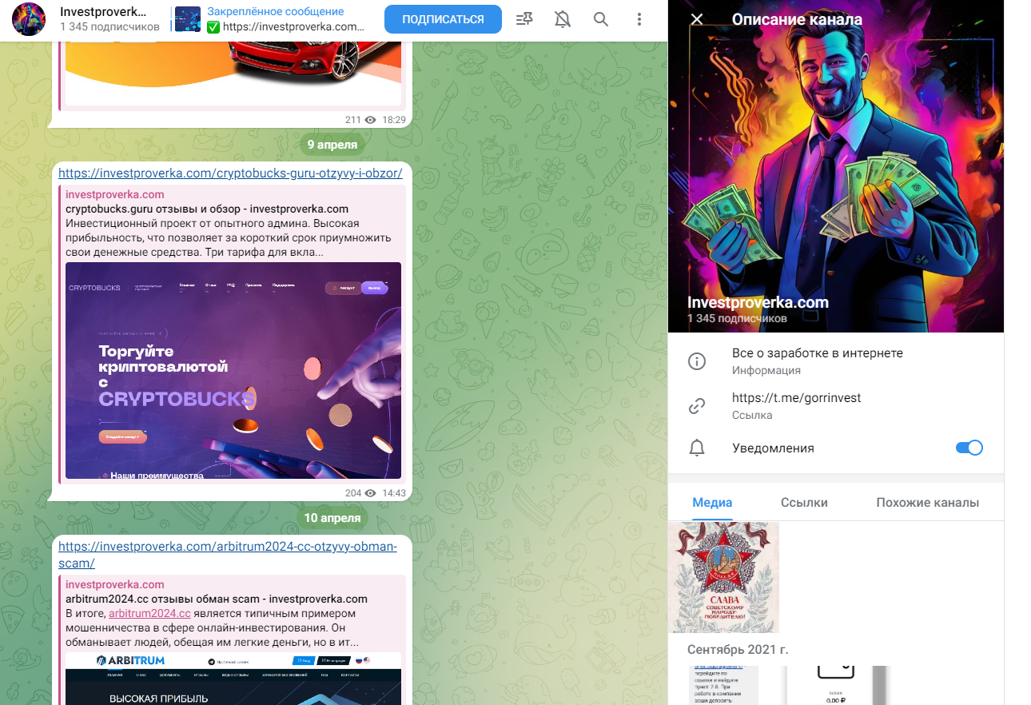Search messages with the magnifier icon

click(x=601, y=19)
